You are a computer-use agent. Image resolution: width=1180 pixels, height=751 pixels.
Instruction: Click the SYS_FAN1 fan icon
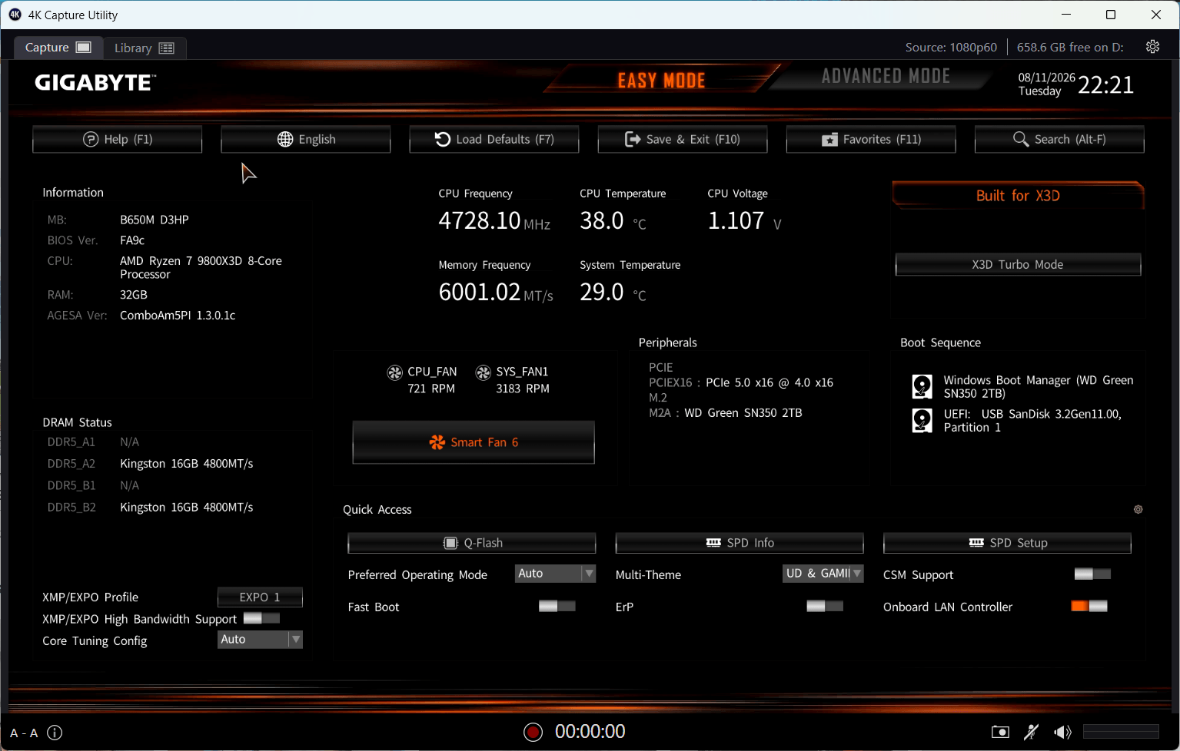tap(484, 372)
